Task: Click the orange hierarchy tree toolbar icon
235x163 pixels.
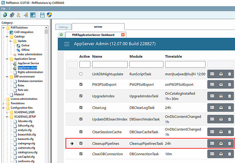Action: tap(18, 15)
